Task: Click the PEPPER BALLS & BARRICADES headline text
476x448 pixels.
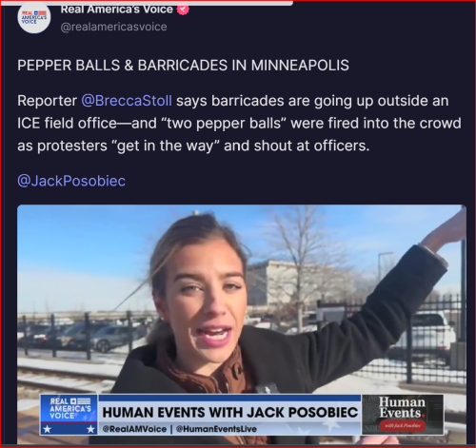Action: click(x=183, y=66)
